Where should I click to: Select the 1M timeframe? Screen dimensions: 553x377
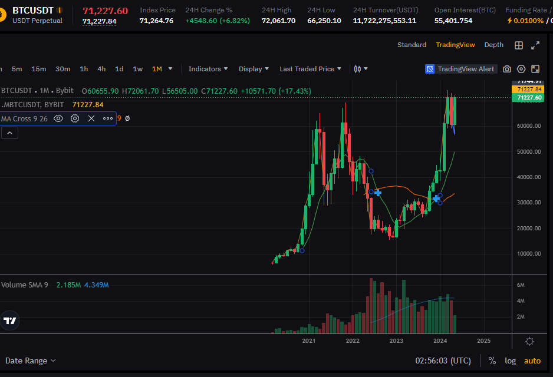point(157,69)
